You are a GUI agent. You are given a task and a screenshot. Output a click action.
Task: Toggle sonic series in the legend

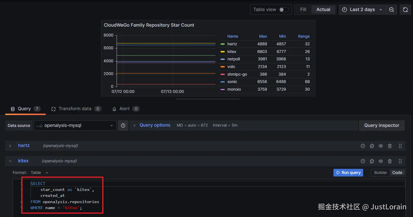[x=232, y=82]
